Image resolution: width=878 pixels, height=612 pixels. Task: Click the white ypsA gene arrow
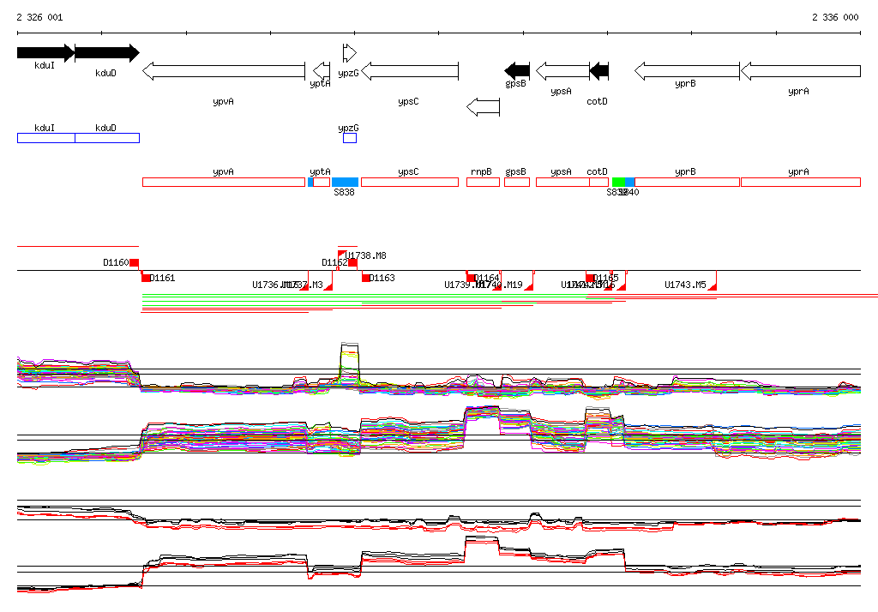pyautogui.click(x=562, y=71)
